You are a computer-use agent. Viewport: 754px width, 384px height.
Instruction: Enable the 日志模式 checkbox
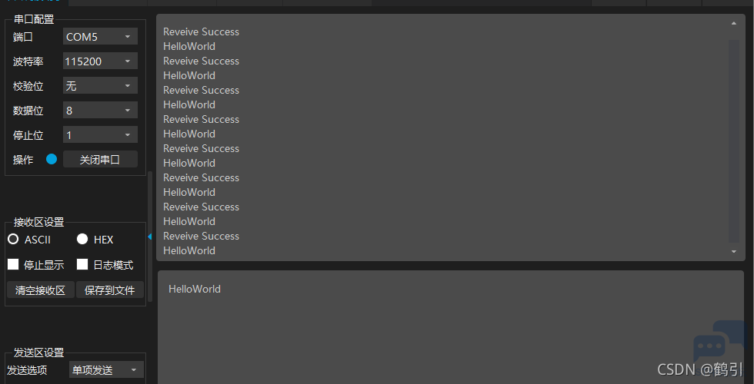[82, 264]
